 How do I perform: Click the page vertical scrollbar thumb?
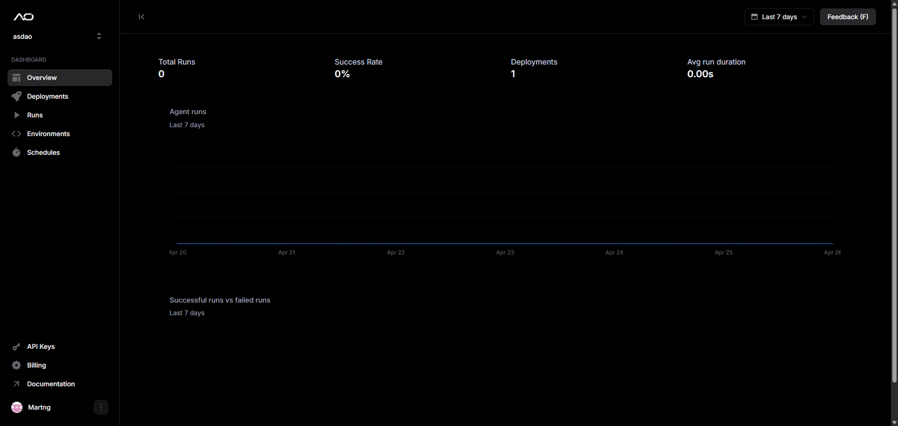894,196
